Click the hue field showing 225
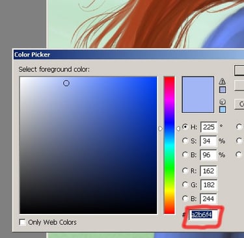The image size is (244, 238). (209, 127)
